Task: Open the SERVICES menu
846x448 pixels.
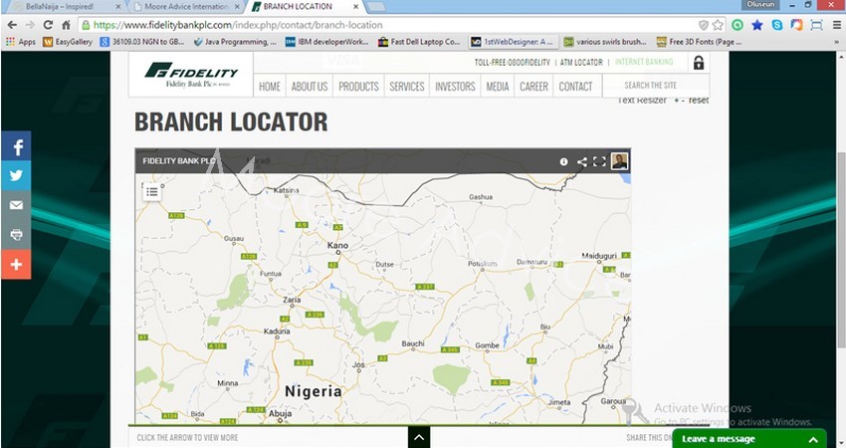Action: (407, 87)
